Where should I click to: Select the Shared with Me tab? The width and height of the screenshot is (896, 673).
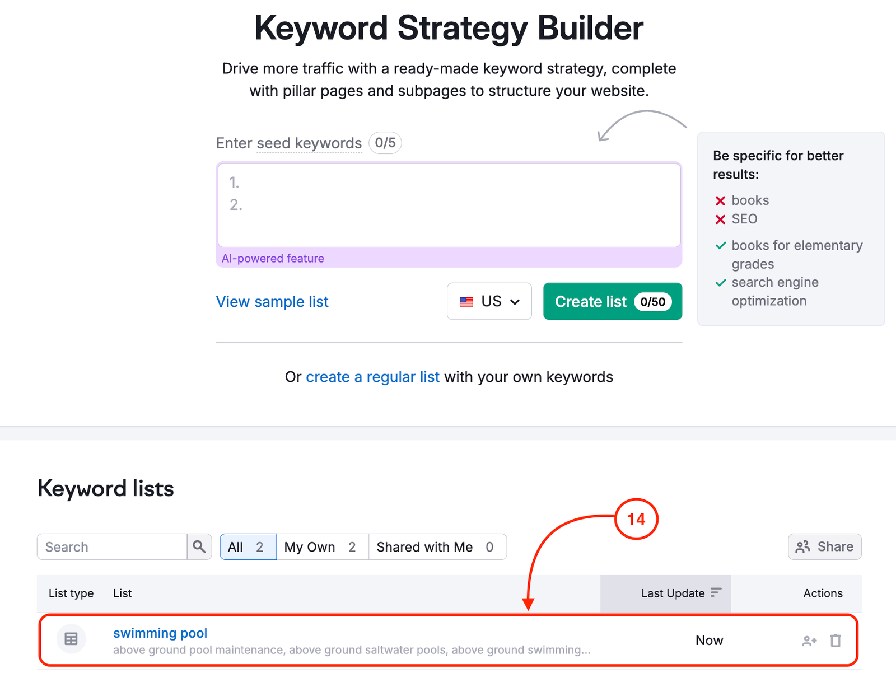pyautogui.click(x=426, y=546)
